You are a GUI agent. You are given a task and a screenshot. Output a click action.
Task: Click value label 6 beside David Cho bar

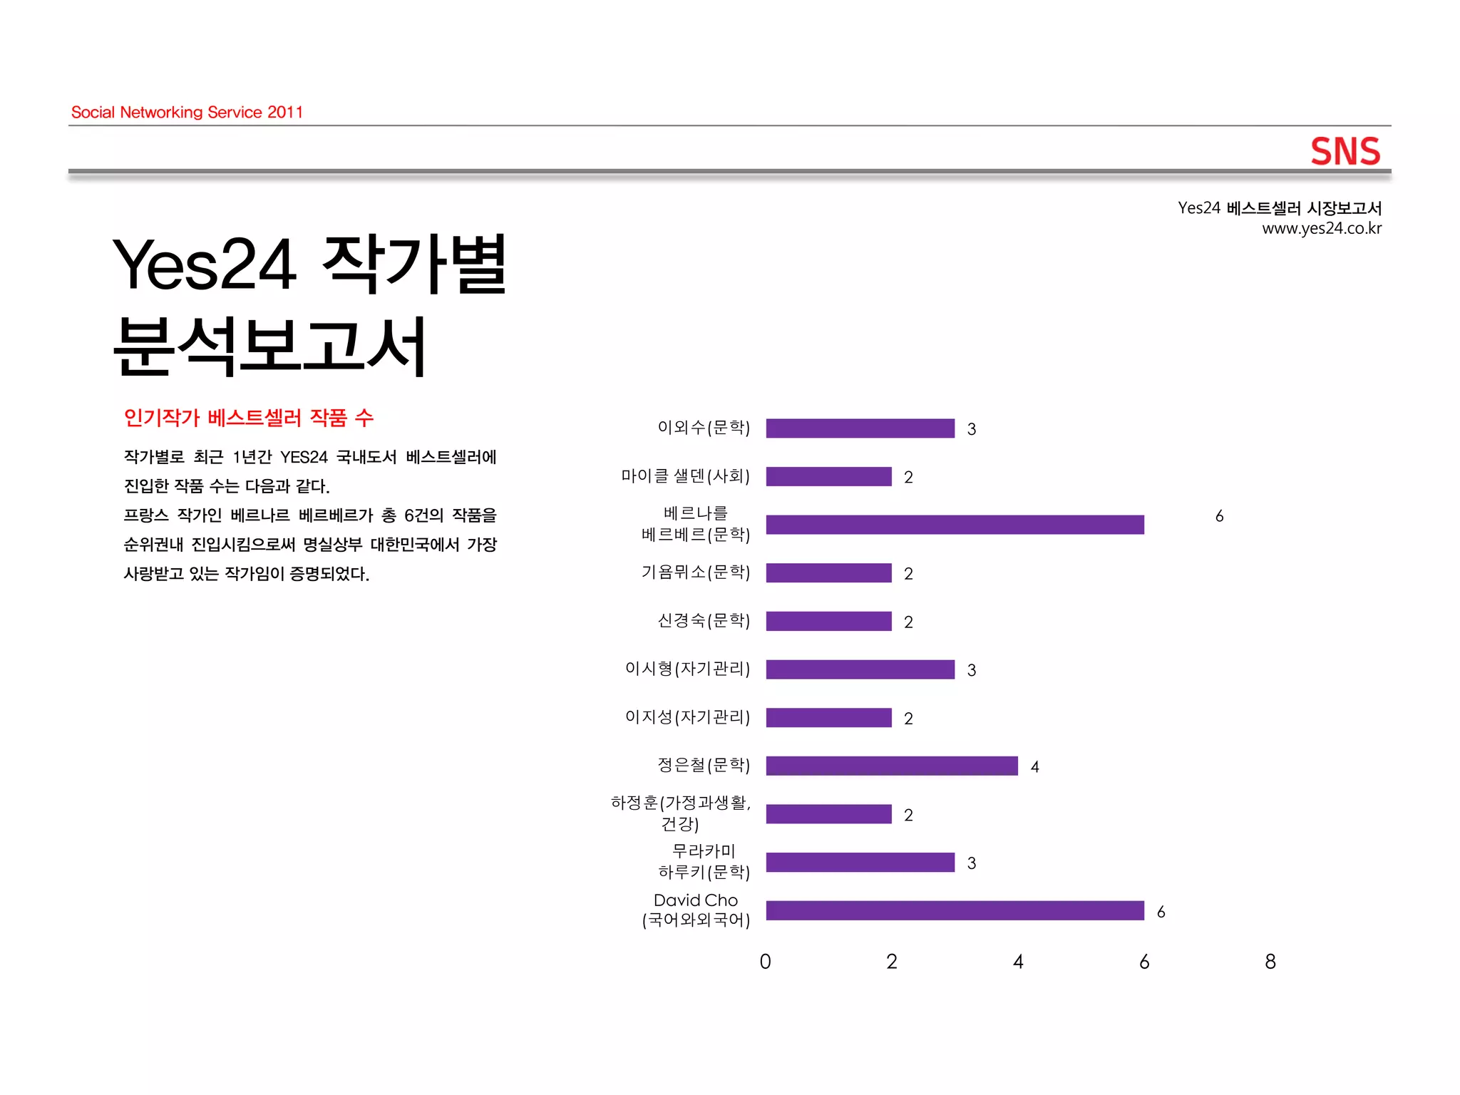pos(1161,912)
